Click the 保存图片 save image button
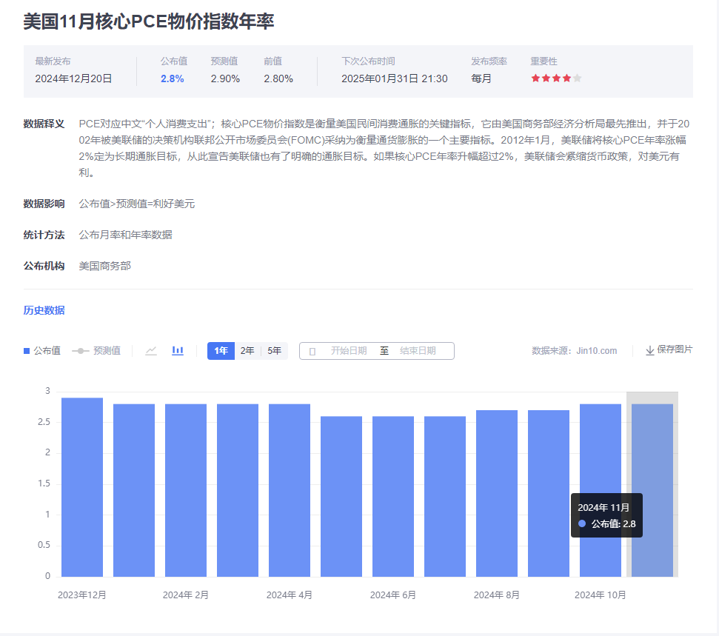 674,349
